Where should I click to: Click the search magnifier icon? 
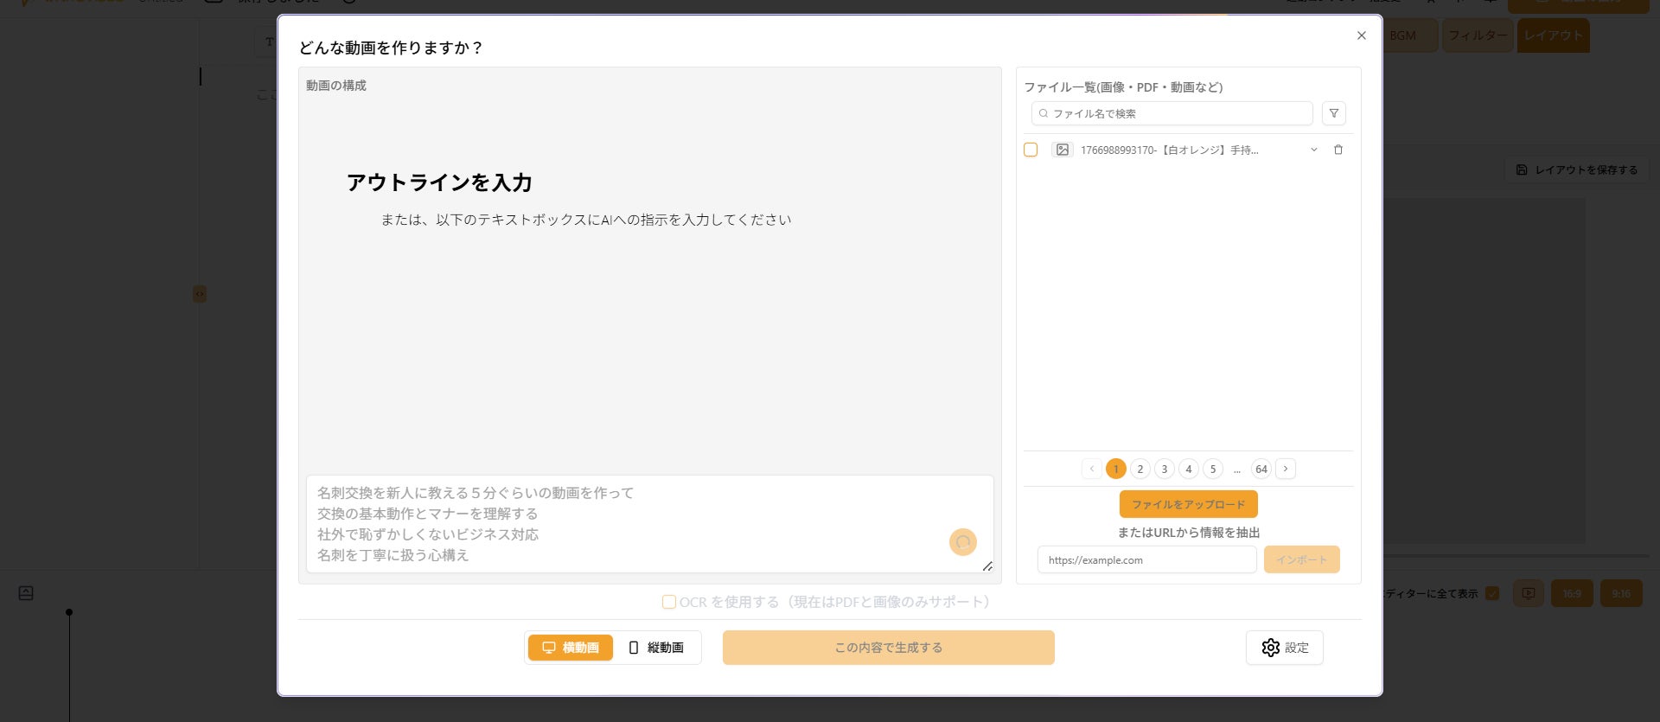click(x=1044, y=113)
